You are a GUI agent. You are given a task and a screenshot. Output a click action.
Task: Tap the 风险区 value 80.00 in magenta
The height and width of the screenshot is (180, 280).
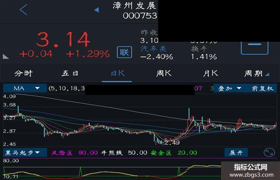88,153
